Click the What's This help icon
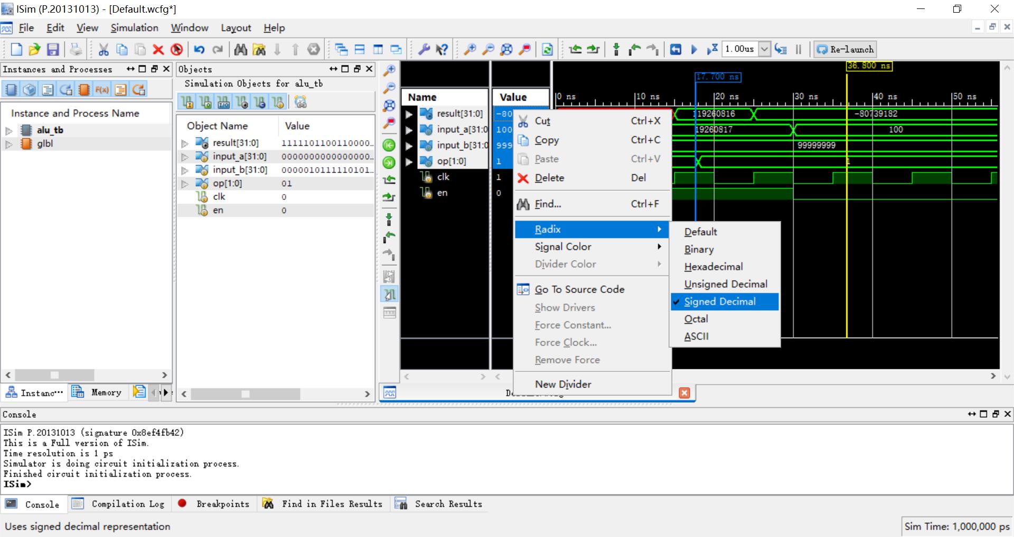1014x537 pixels. pyautogui.click(x=442, y=50)
